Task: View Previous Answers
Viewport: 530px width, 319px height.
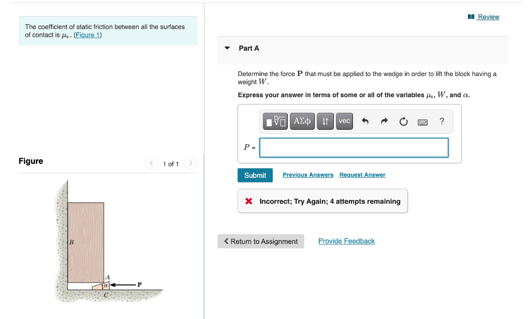Action: pos(308,175)
